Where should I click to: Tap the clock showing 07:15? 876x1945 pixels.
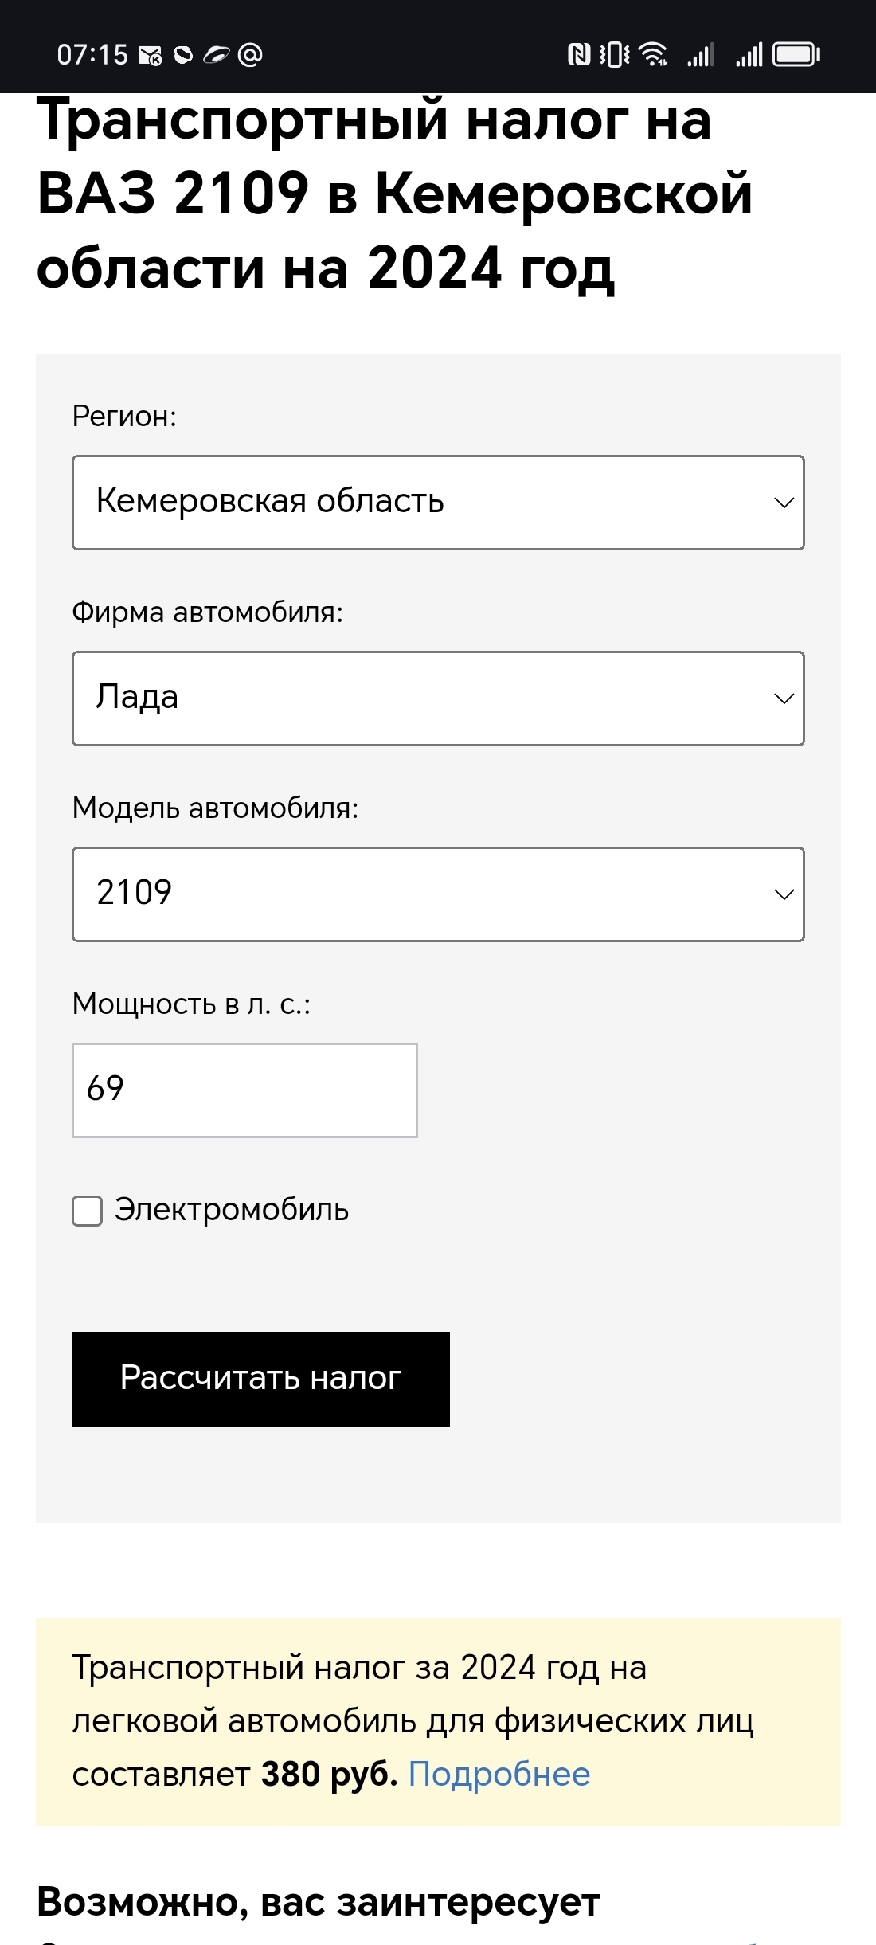[92, 54]
